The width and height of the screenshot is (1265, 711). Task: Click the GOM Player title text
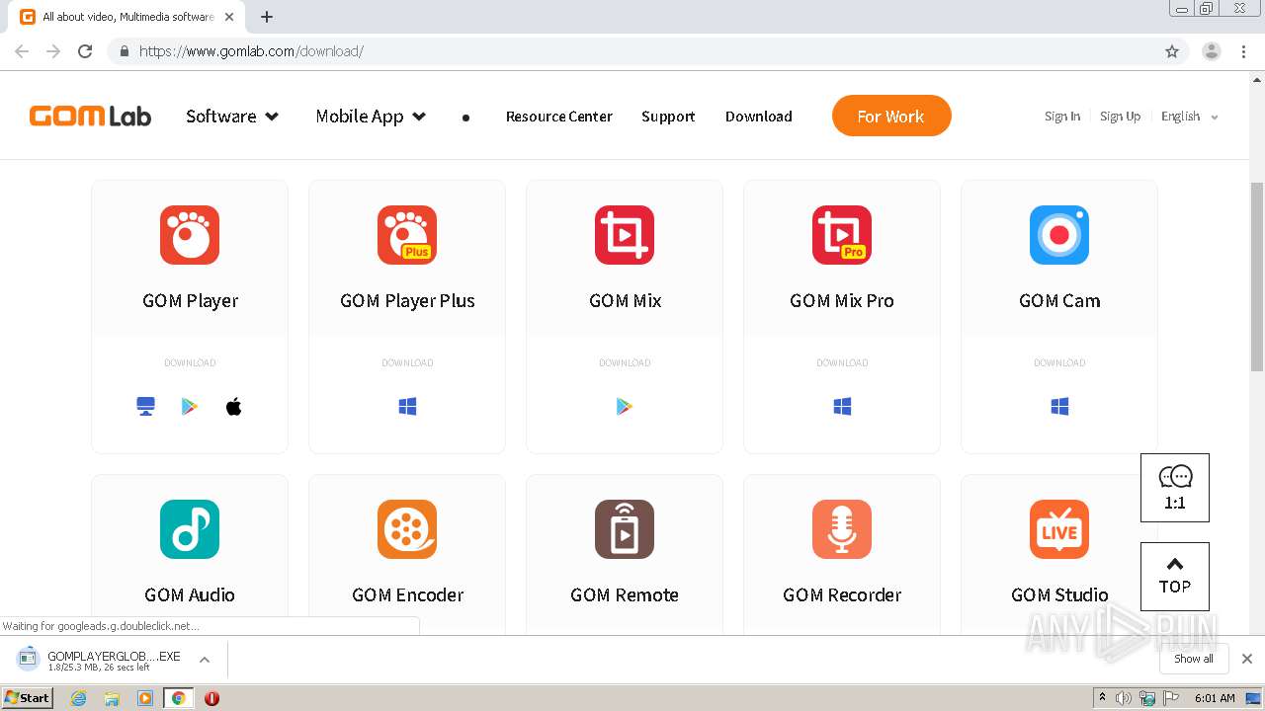(x=190, y=301)
